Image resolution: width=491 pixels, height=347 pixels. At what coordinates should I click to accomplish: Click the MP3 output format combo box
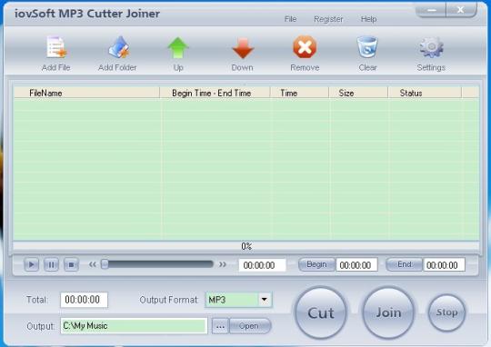pyautogui.click(x=238, y=300)
